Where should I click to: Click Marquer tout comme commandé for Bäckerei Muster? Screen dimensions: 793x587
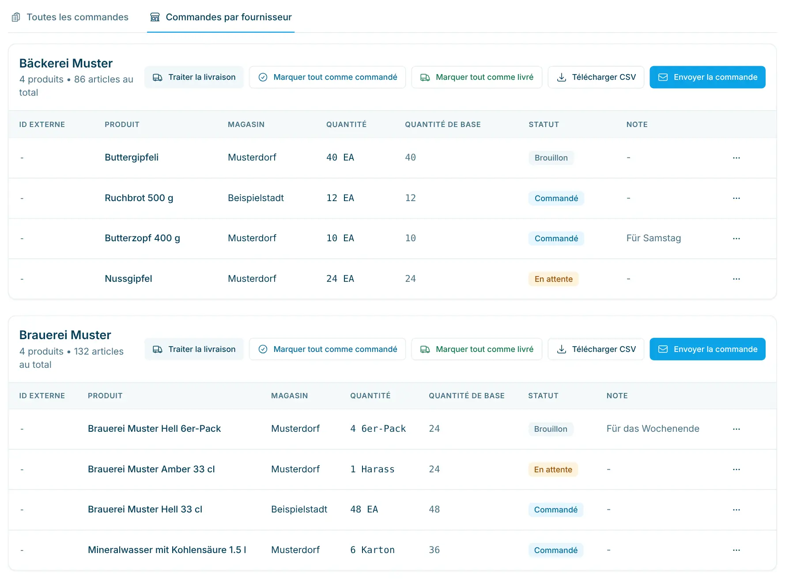point(327,77)
